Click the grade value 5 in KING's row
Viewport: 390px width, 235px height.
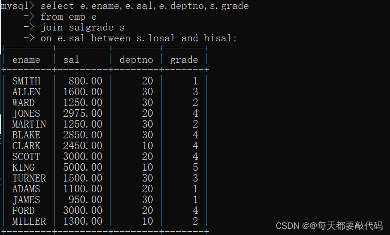[x=195, y=167]
